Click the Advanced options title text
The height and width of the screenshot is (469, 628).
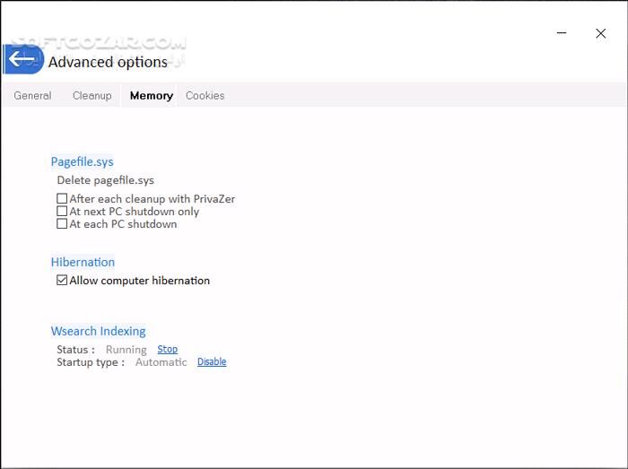coord(108,63)
